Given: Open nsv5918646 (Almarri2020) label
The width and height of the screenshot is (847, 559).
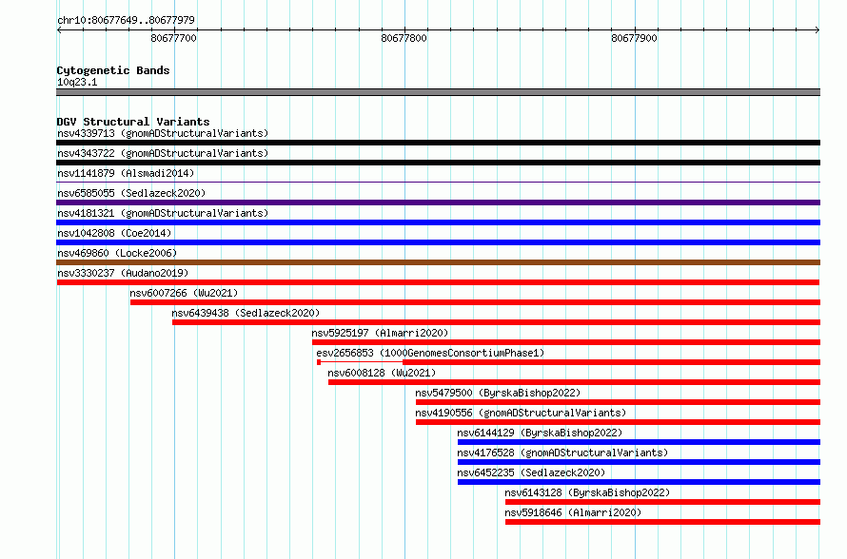Looking at the screenshot, I should (573, 512).
